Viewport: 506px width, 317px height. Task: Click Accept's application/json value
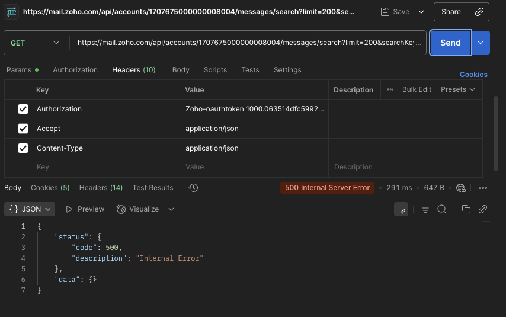(x=212, y=129)
